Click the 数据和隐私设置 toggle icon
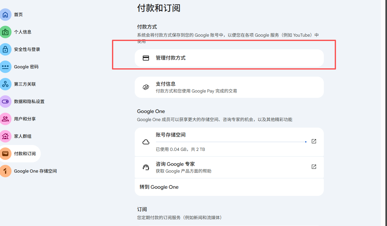This screenshot has height=226, width=387. 5,102
